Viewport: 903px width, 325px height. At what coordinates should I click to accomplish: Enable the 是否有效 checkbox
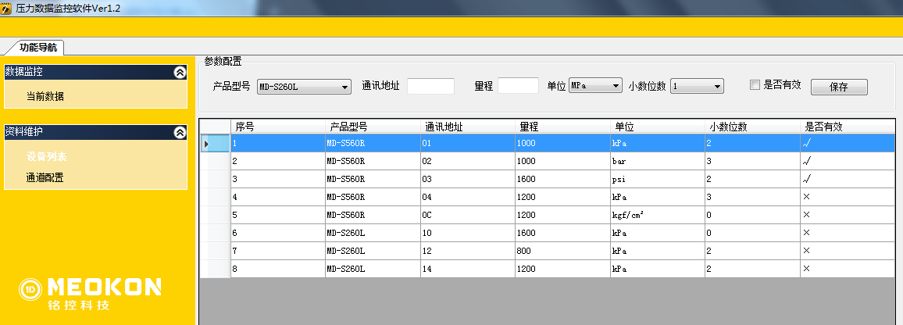click(755, 85)
